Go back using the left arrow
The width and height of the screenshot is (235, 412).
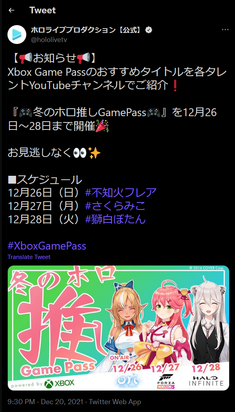[11, 10]
